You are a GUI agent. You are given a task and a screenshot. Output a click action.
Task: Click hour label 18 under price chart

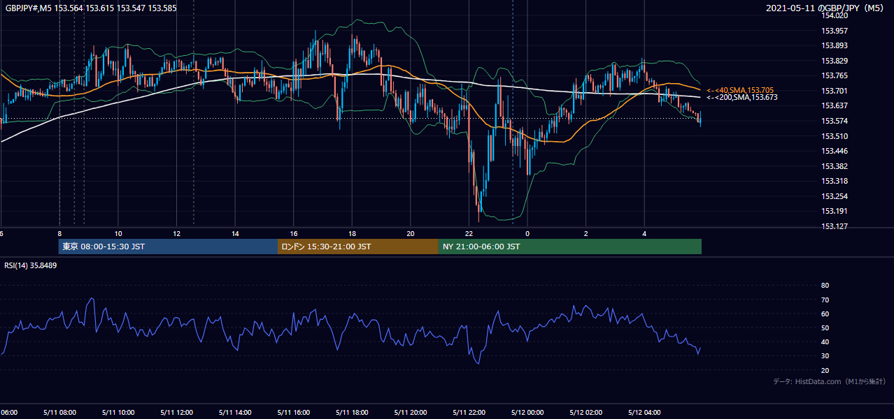(x=352, y=233)
